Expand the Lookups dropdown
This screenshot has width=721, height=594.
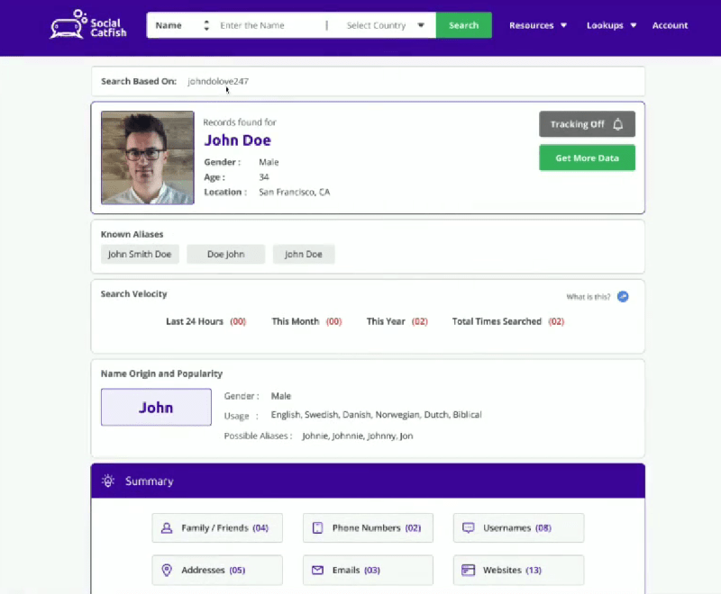click(611, 25)
